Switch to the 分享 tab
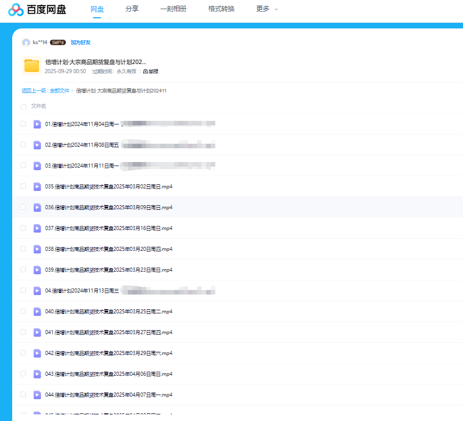The width and height of the screenshot is (463, 421). point(132,9)
